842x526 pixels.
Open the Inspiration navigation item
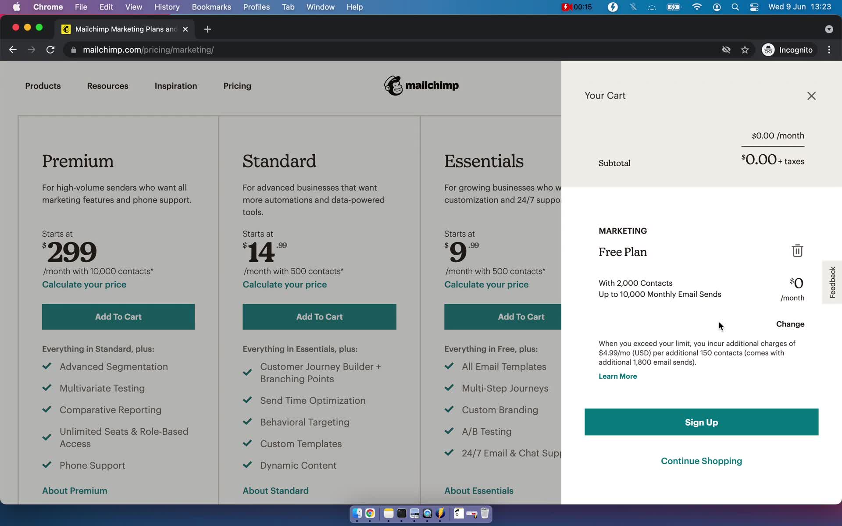point(176,86)
